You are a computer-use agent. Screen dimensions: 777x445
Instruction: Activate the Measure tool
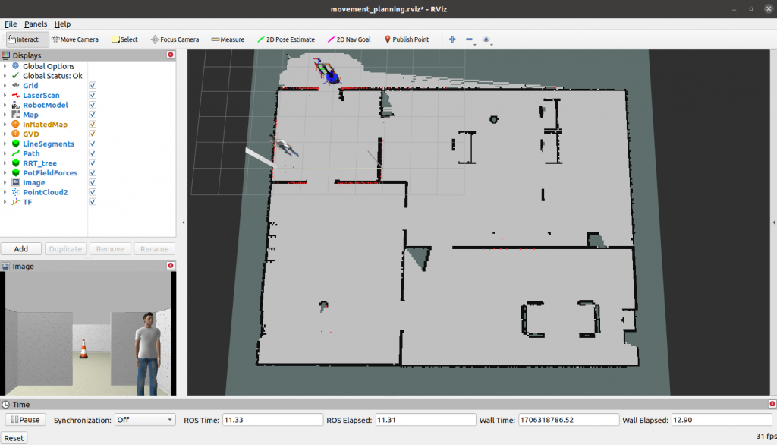tap(228, 39)
